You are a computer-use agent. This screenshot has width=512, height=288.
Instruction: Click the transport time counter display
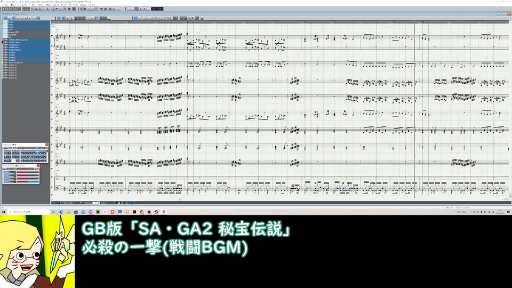pyautogui.click(x=157, y=9)
